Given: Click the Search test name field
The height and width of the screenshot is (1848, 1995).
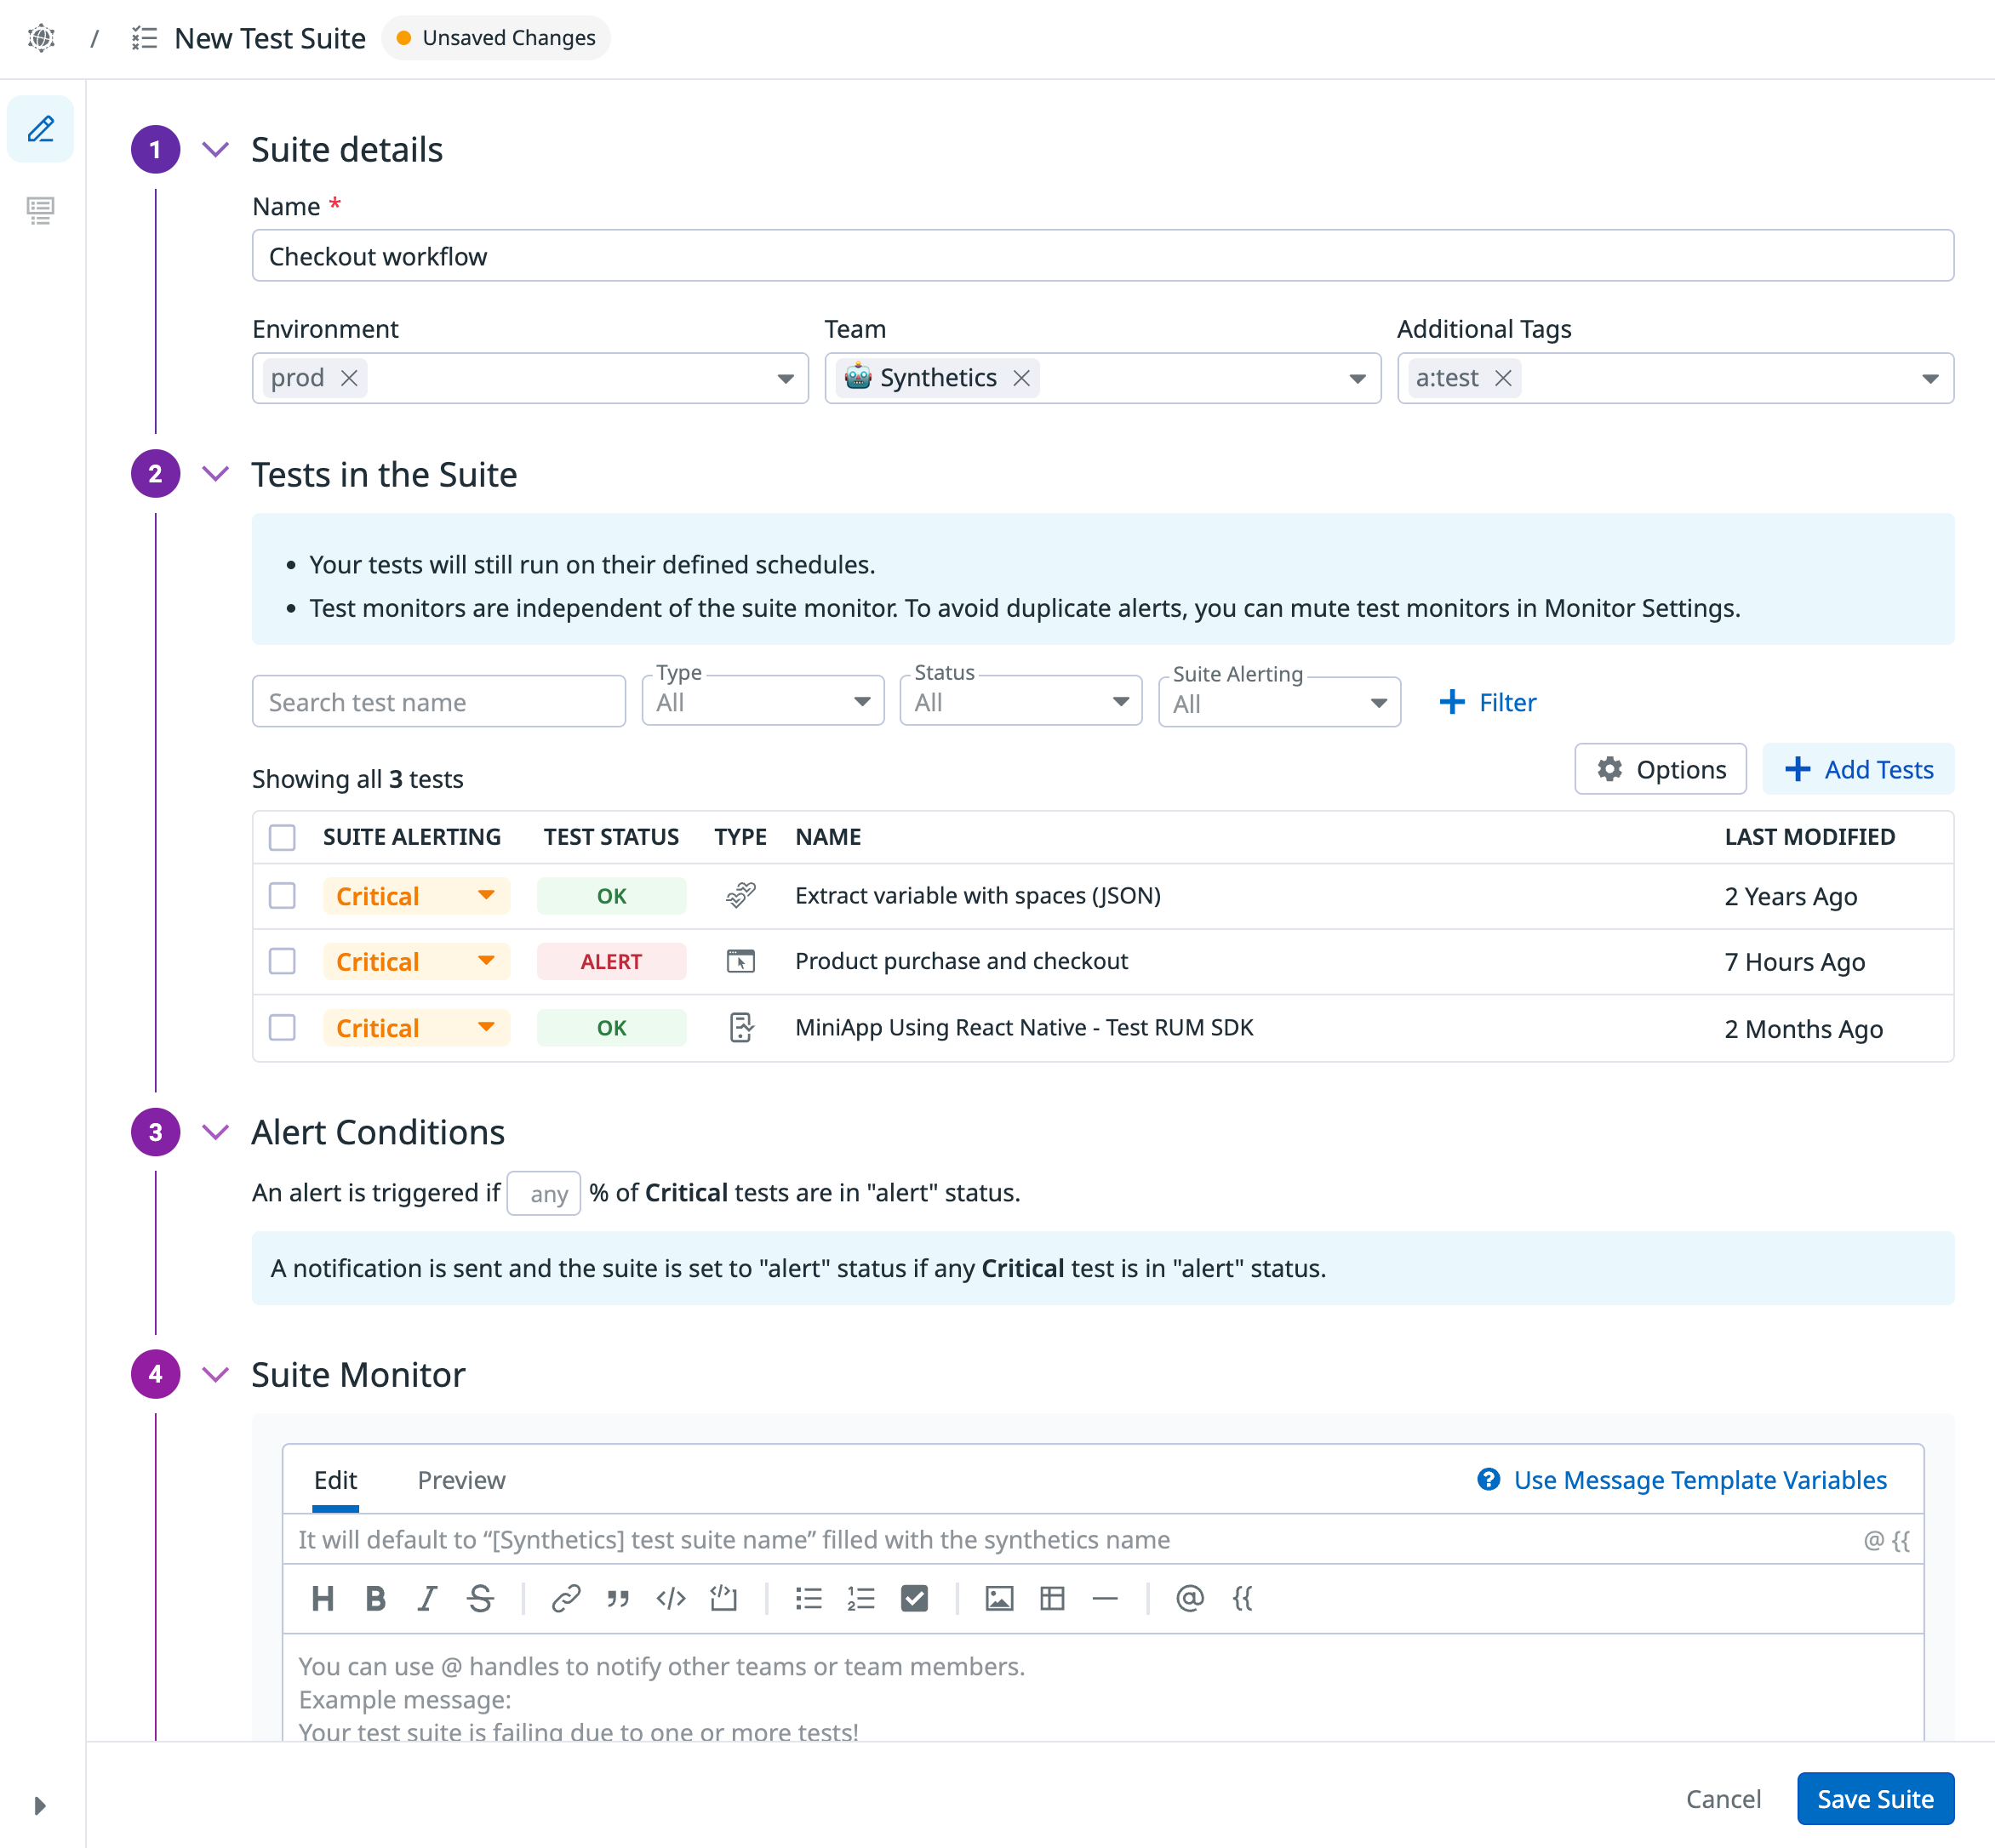Looking at the screenshot, I should tap(438, 702).
